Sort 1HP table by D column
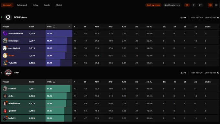 tap(85, 82)
